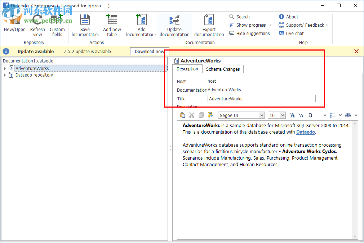The height and width of the screenshot is (243, 364).
Task: Click Hide suggestions option
Action: (x=249, y=34)
